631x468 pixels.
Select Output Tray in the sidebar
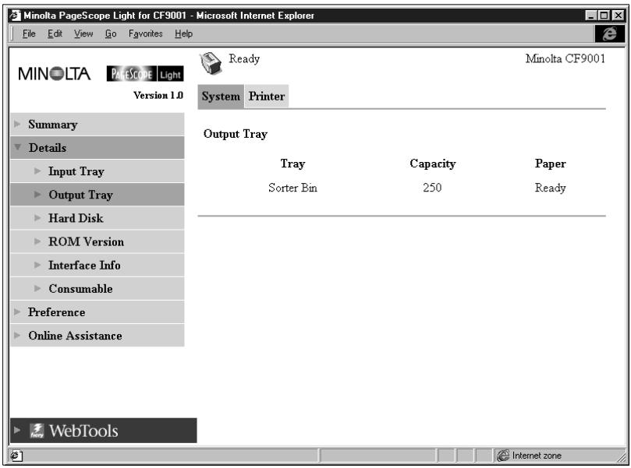(x=97, y=195)
